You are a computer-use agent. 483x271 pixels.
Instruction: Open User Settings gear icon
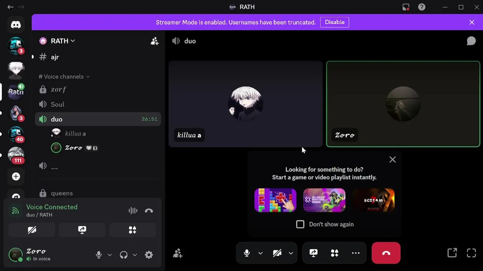(x=149, y=255)
